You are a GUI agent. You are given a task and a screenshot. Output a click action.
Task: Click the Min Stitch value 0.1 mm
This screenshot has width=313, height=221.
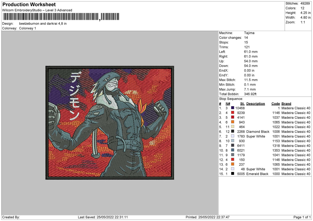coord(250,84)
